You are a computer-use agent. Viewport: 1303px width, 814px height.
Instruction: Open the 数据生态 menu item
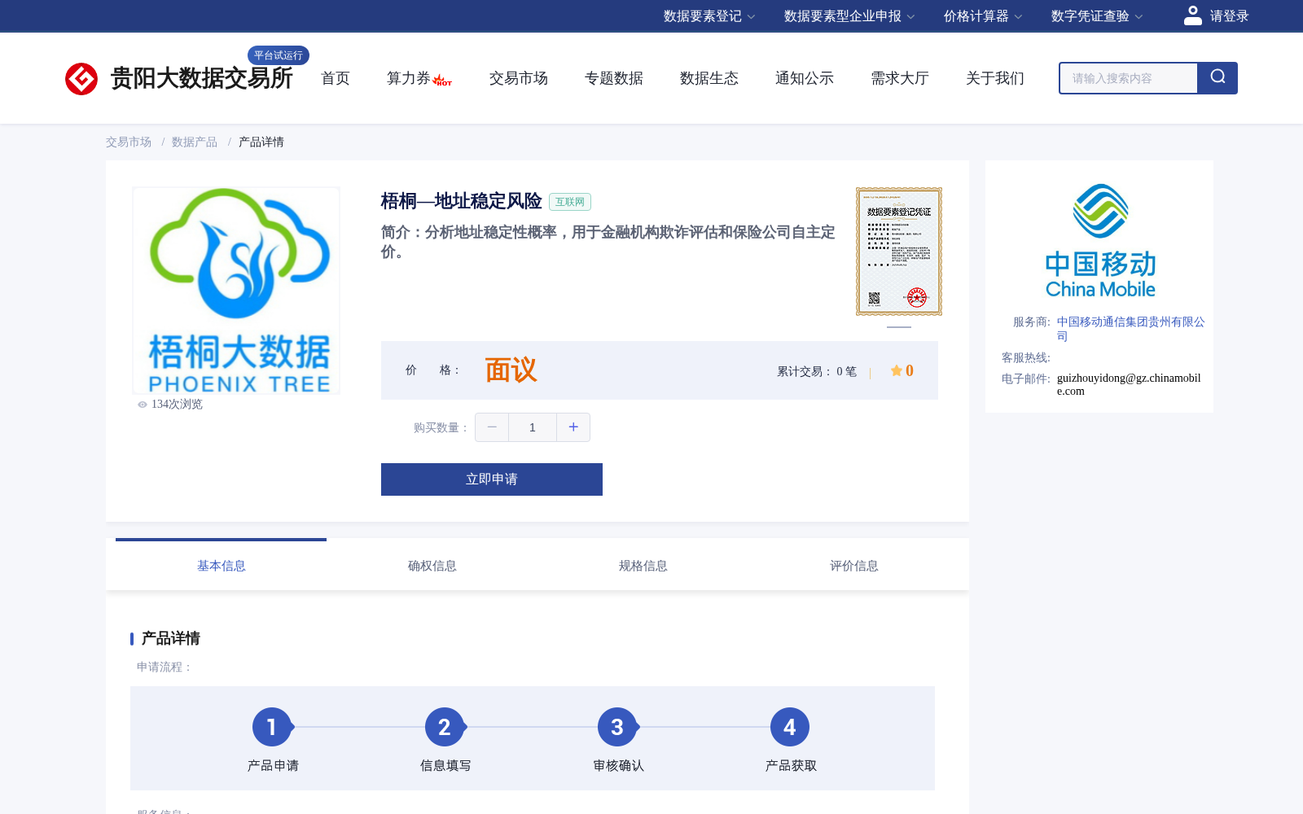(709, 78)
